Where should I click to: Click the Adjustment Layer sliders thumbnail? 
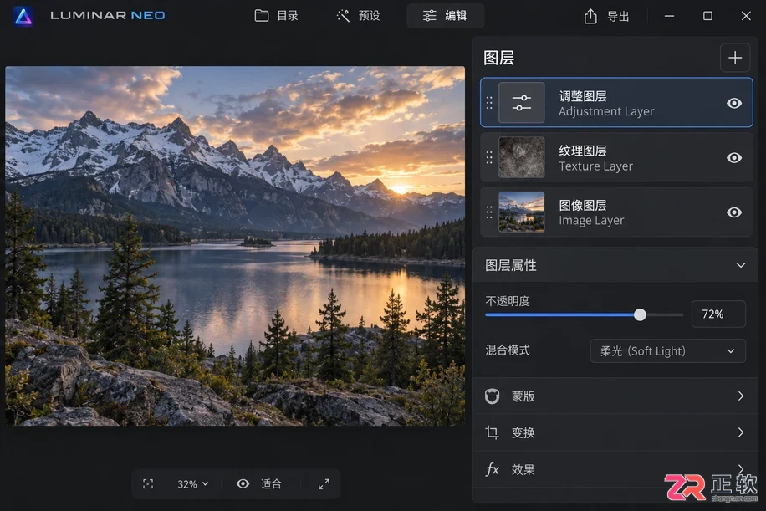pos(521,103)
